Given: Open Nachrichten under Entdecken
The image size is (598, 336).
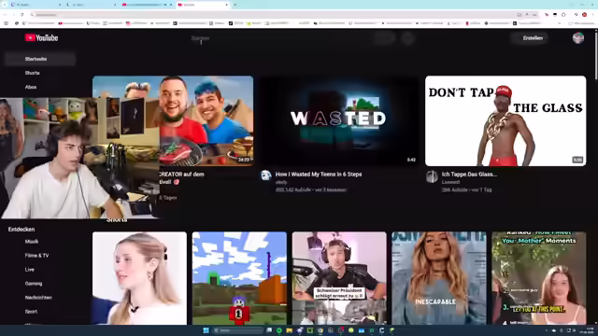Looking at the screenshot, I should [x=39, y=297].
